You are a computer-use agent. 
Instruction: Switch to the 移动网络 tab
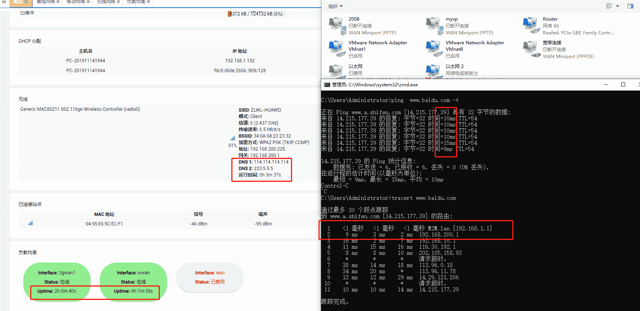[x=76, y=2]
